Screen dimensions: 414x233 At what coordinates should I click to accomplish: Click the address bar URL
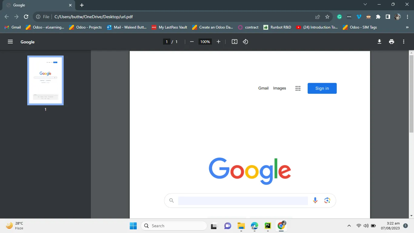(x=94, y=17)
